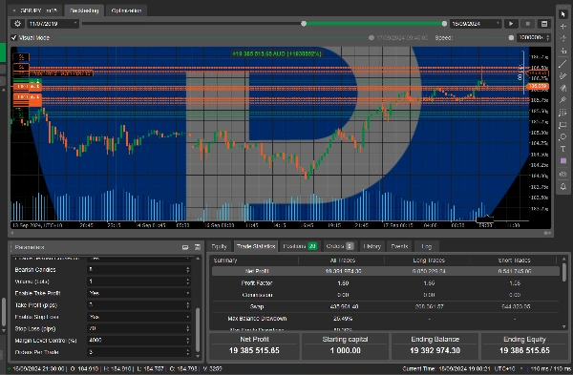Click the Parameters load icon

click(x=185, y=247)
